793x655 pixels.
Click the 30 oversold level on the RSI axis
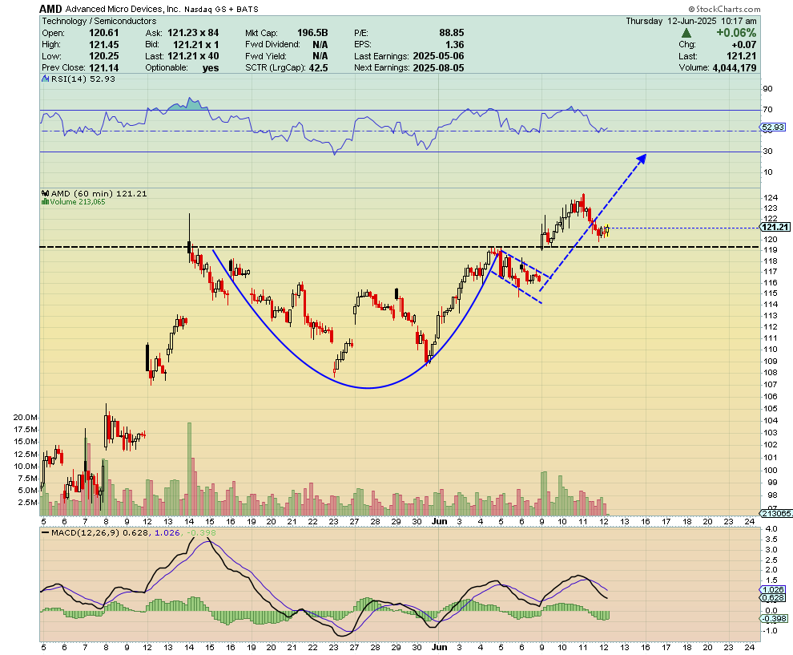[767, 151]
